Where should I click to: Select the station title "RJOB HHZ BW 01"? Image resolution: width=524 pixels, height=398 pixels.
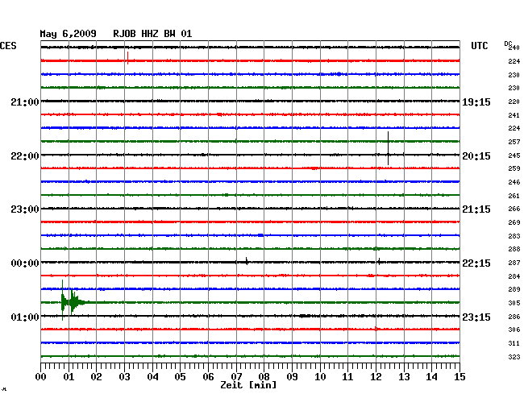tap(152, 34)
